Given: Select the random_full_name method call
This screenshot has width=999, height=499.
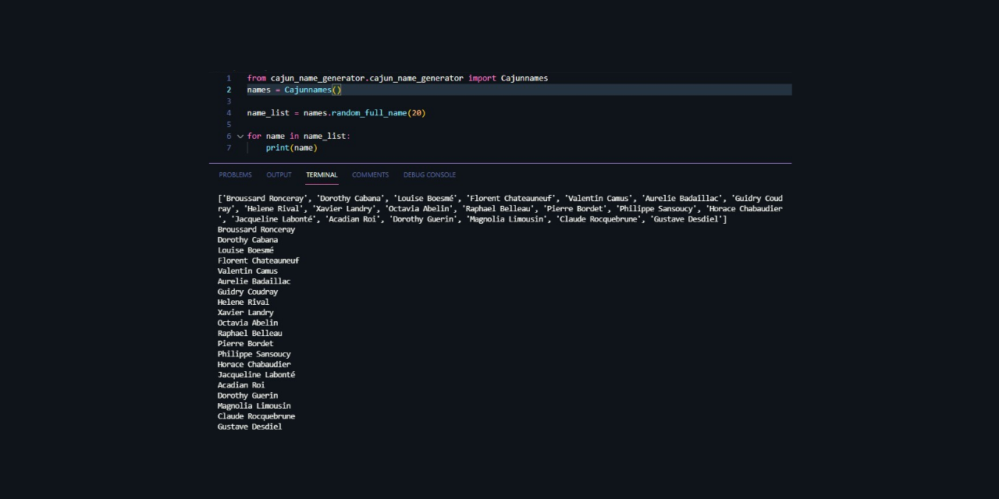Looking at the screenshot, I should click(368, 112).
